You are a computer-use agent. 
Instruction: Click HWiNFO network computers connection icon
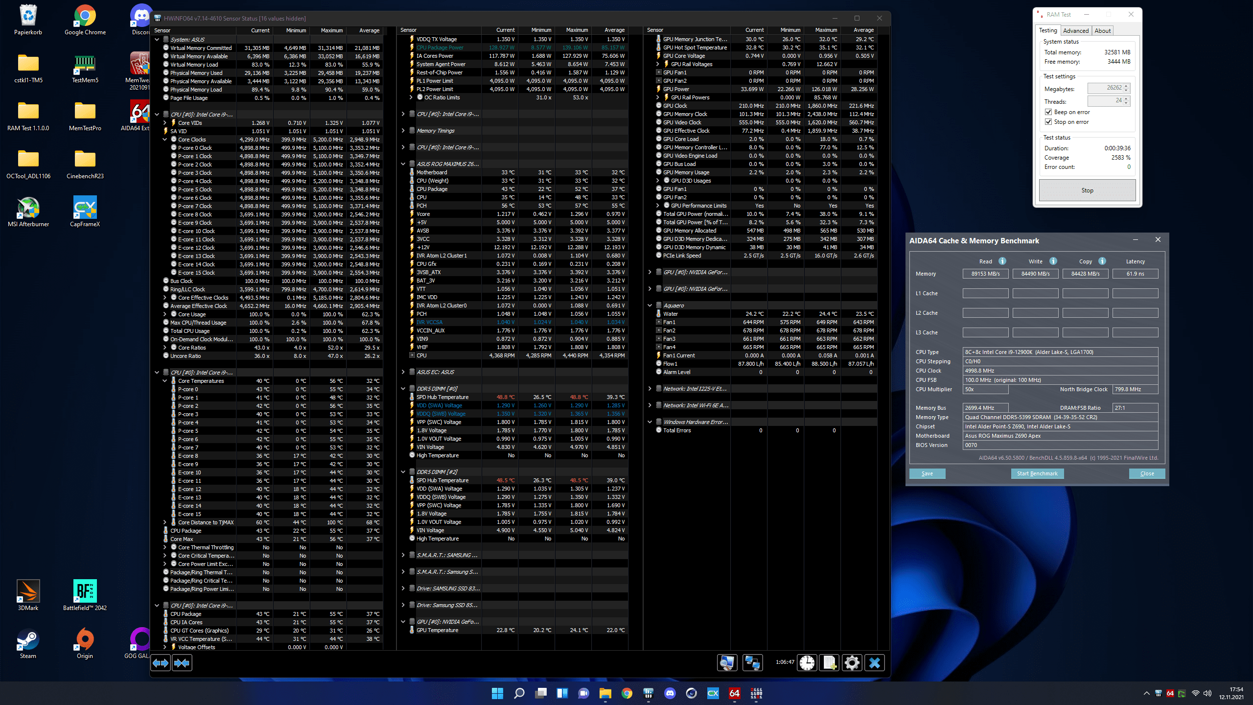click(752, 663)
